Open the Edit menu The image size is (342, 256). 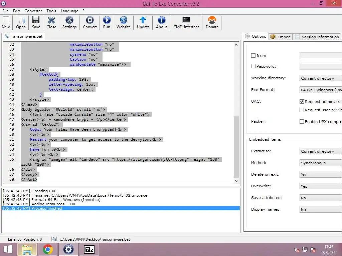[x=16, y=11]
